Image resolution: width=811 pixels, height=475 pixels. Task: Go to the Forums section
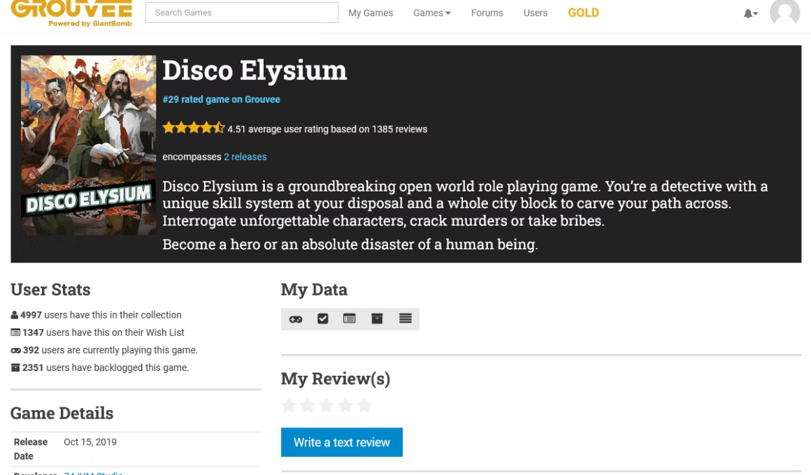pyautogui.click(x=487, y=13)
